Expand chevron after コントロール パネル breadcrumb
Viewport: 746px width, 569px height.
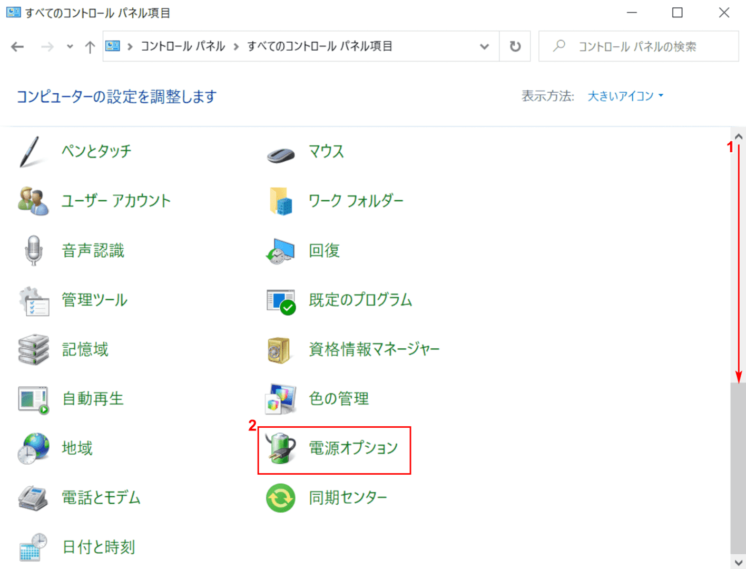coord(236,47)
